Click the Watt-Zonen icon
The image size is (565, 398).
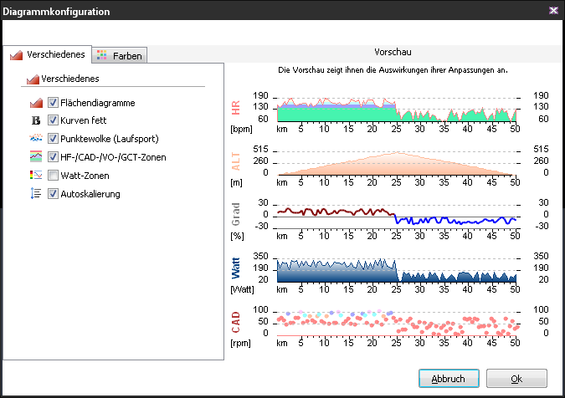point(36,176)
